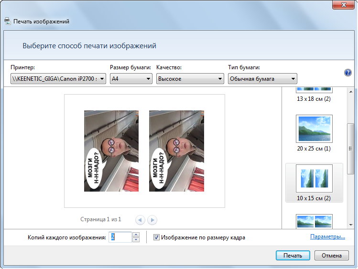Click 'Страница 1 из 1' text

tap(101, 219)
